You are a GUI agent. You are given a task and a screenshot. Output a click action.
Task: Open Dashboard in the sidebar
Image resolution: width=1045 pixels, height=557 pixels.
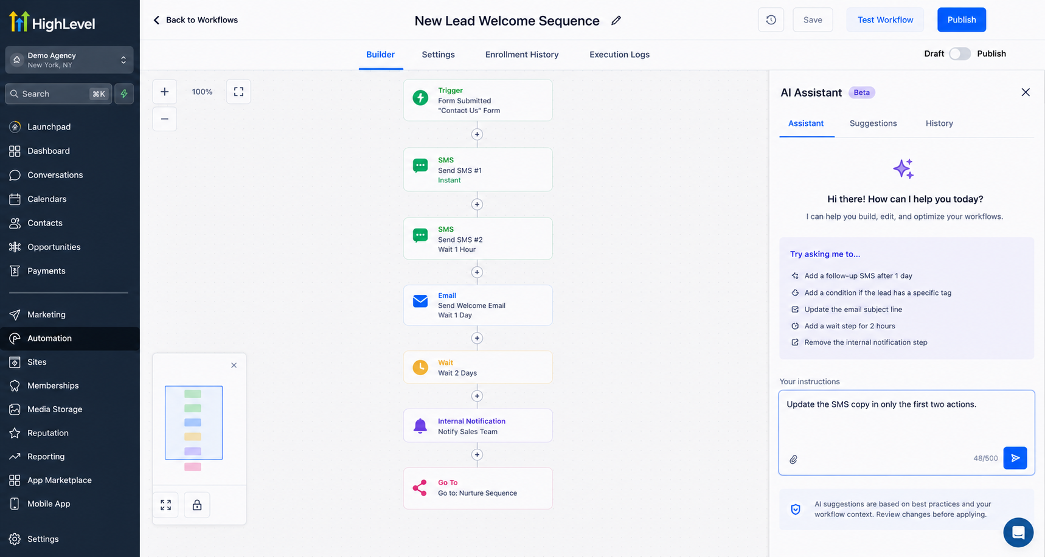coord(70,151)
